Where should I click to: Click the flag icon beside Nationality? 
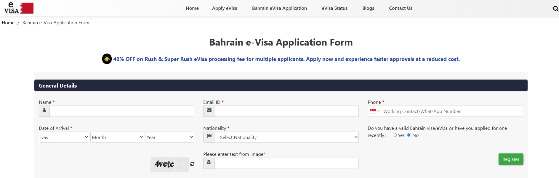(x=209, y=137)
